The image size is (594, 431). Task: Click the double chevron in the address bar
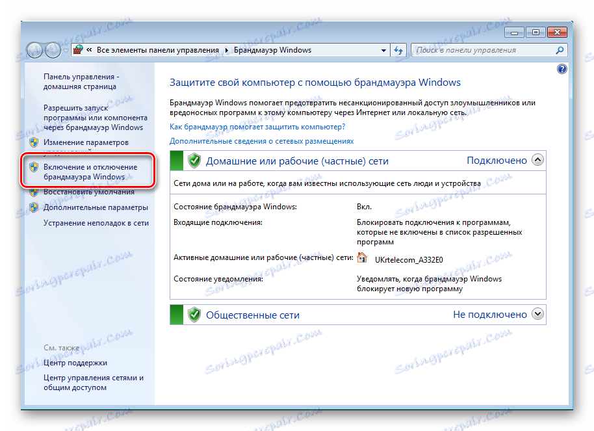[x=89, y=49]
